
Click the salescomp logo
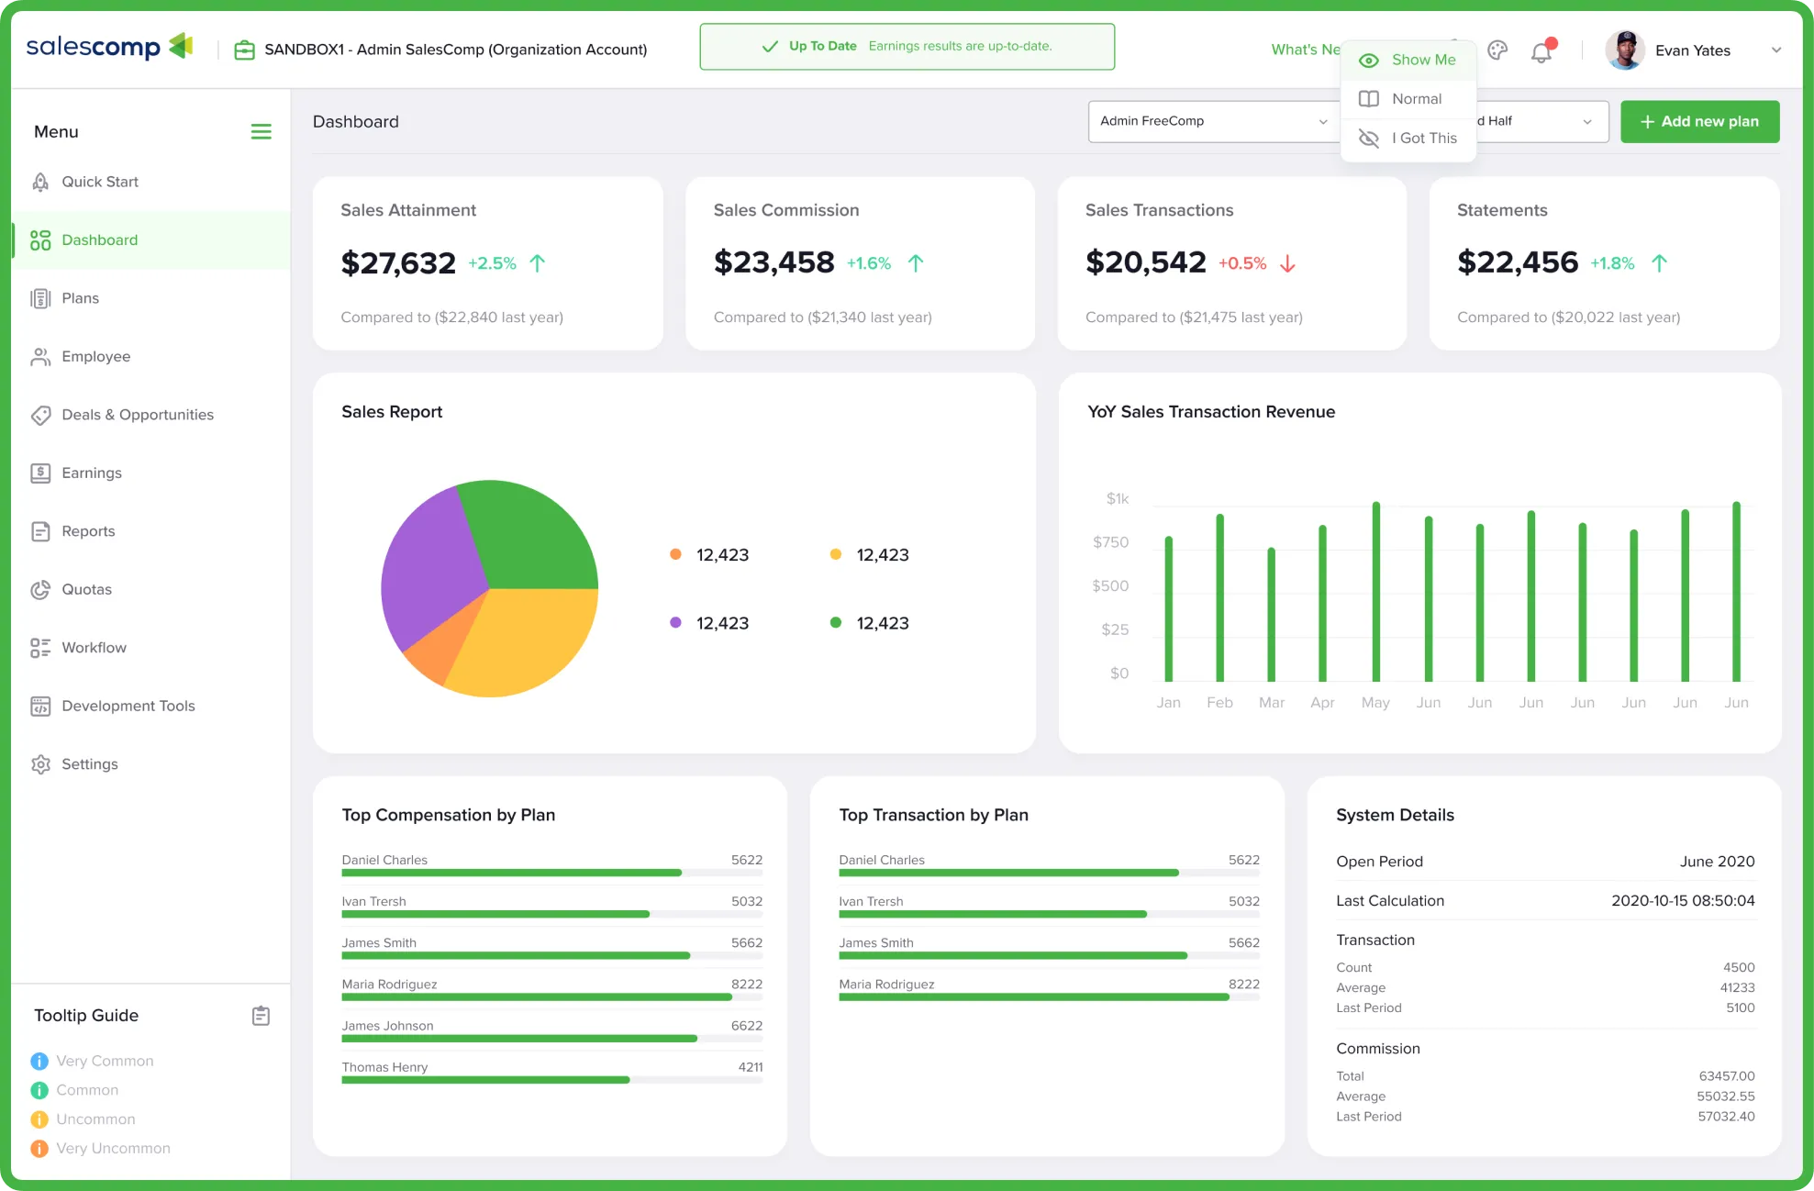click(x=109, y=47)
